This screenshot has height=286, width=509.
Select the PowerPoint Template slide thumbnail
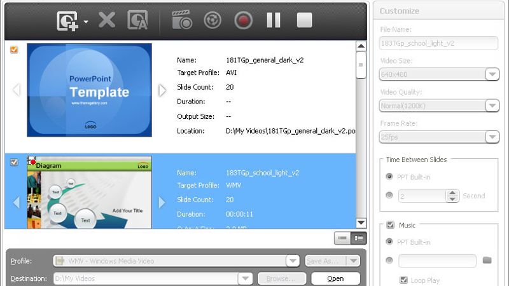(89, 90)
